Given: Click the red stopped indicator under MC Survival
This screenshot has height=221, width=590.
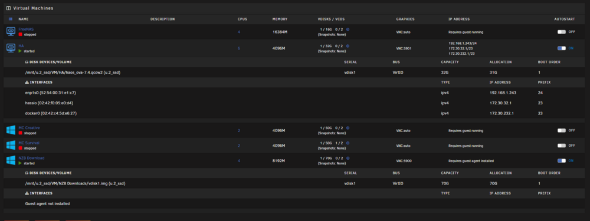Looking at the screenshot, I should point(20,148).
